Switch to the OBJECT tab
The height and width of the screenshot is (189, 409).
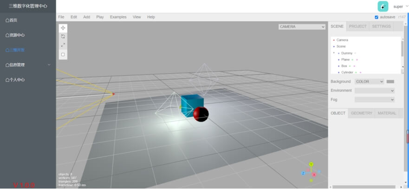pyautogui.click(x=338, y=113)
